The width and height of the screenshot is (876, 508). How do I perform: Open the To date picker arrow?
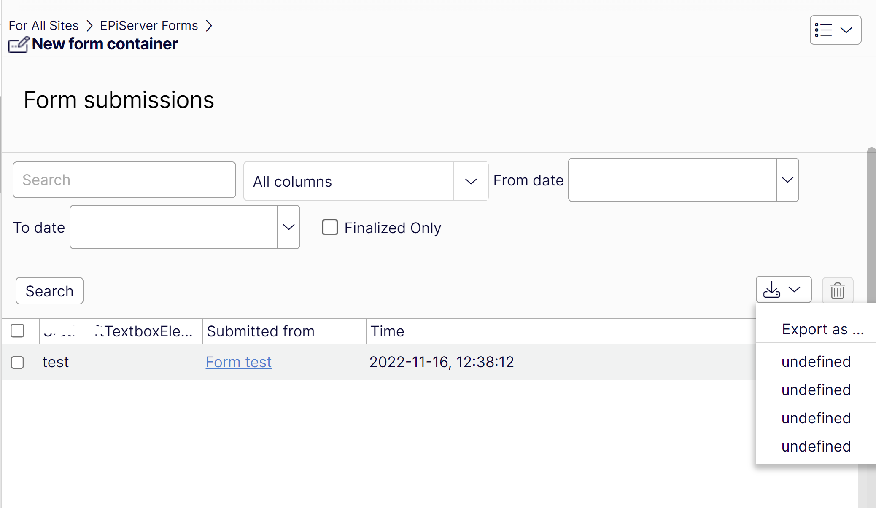pyautogui.click(x=288, y=227)
